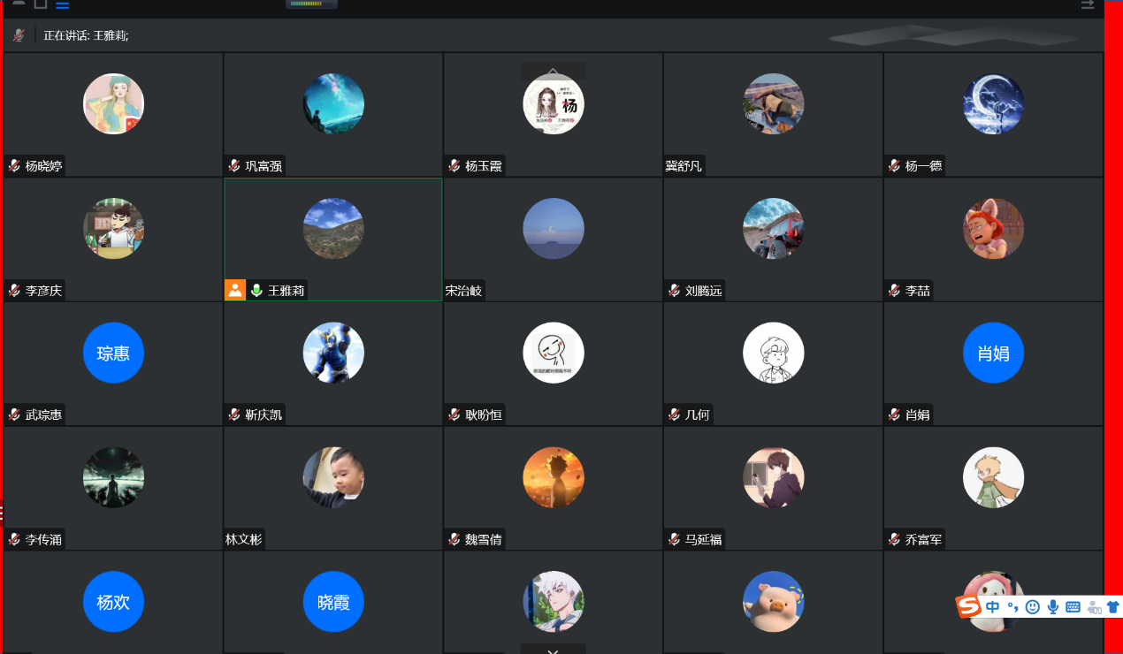Click the muted microphone icon beside 正在讲话
This screenshot has width=1123, height=654.
click(19, 35)
